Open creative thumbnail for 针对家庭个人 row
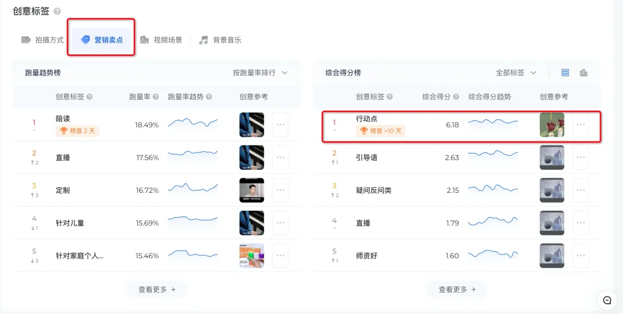This screenshot has height=314, width=623. coord(252,256)
